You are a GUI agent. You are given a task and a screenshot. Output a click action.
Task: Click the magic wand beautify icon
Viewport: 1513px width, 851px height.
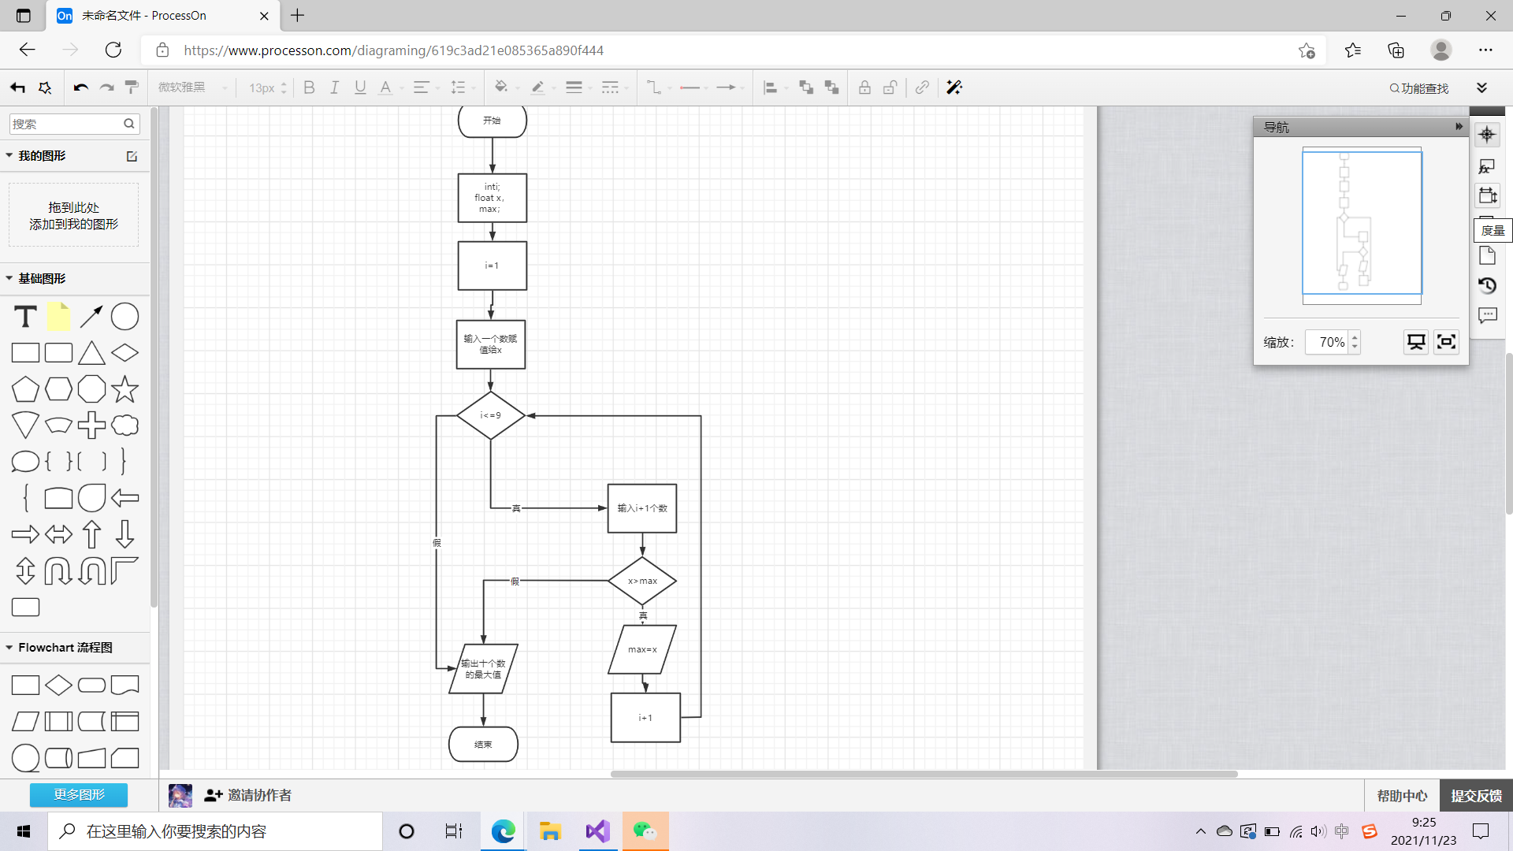(954, 87)
